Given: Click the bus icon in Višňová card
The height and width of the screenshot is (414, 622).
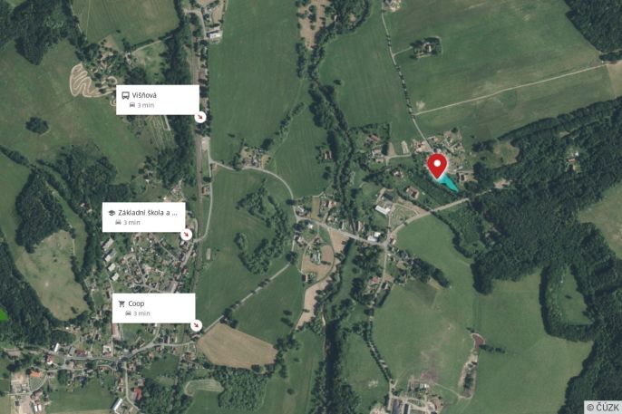Looking at the screenshot, I should pyautogui.click(x=125, y=95).
